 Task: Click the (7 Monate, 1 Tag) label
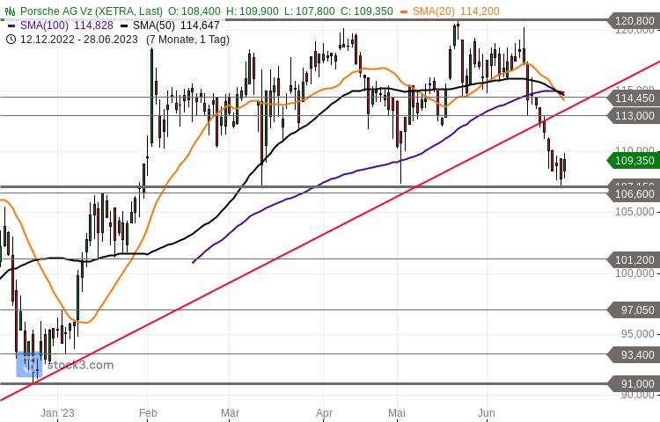click(x=187, y=40)
